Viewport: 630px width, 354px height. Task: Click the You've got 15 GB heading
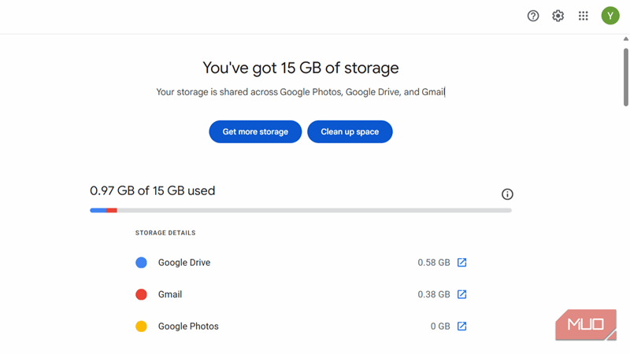(x=301, y=68)
